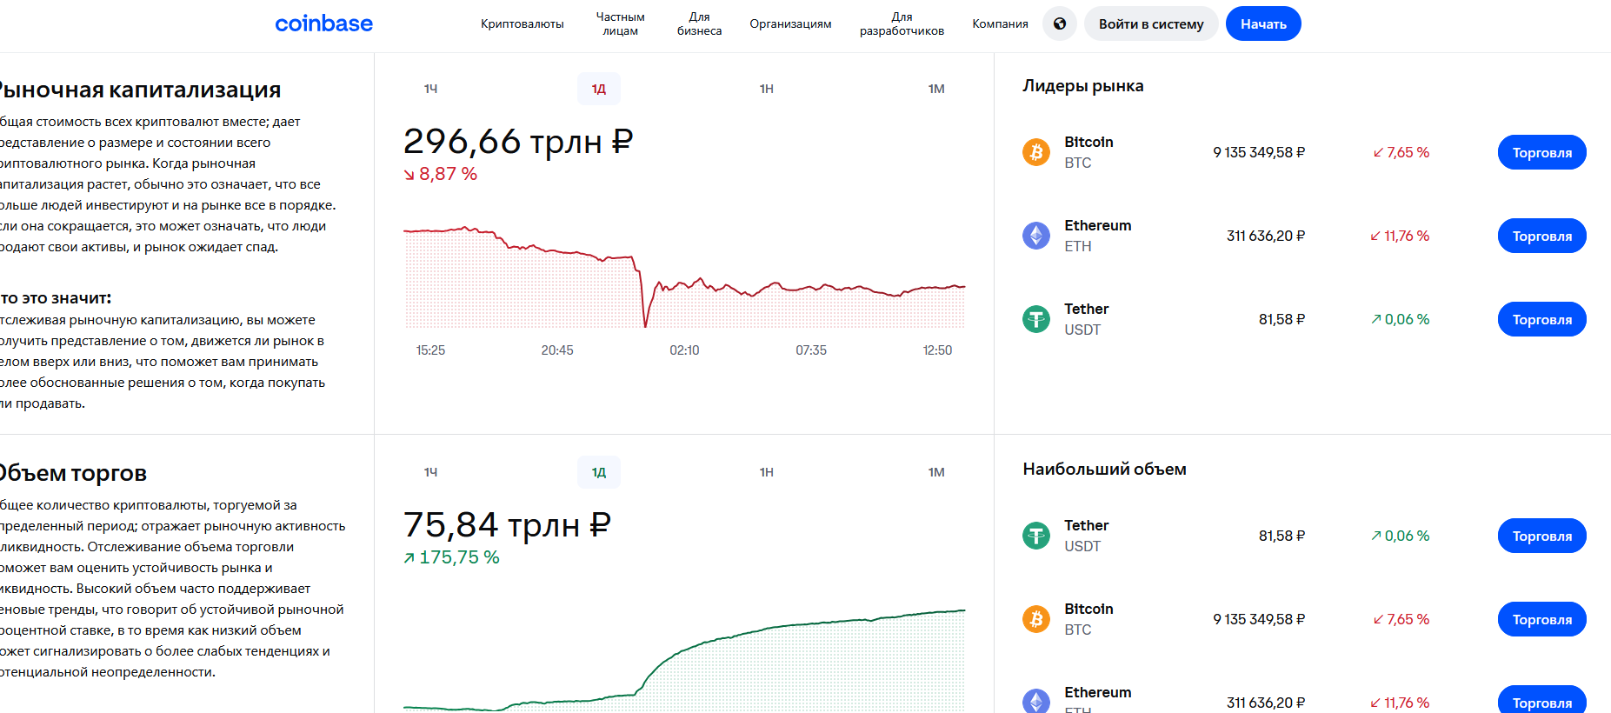Image resolution: width=1611 pixels, height=713 pixels.
Task: Click Bitcoin price in Наибольший объем
Action: pyautogui.click(x=1259, y=619)
